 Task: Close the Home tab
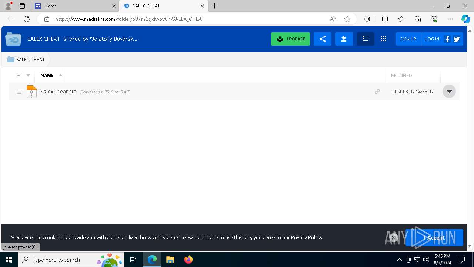coord(114,6)
